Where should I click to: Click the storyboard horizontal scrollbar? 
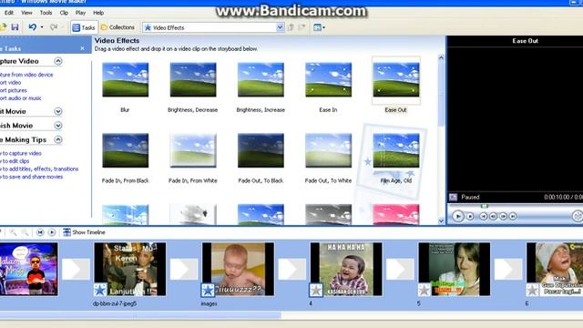click(140, 316)
